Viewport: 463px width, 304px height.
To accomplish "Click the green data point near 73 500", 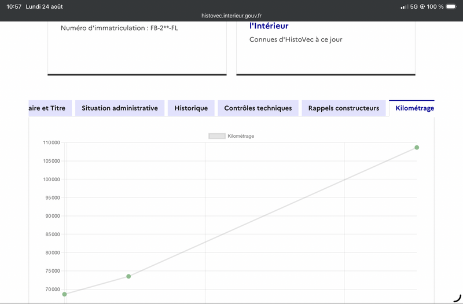I will pos(128,277).
